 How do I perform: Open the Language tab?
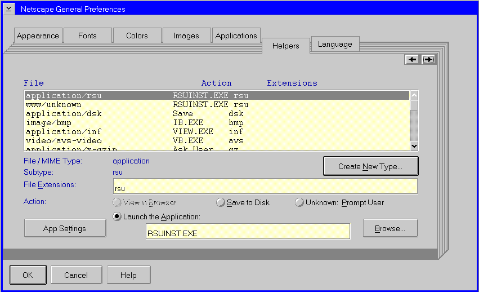pyautogui.click(x=335, y=44)
